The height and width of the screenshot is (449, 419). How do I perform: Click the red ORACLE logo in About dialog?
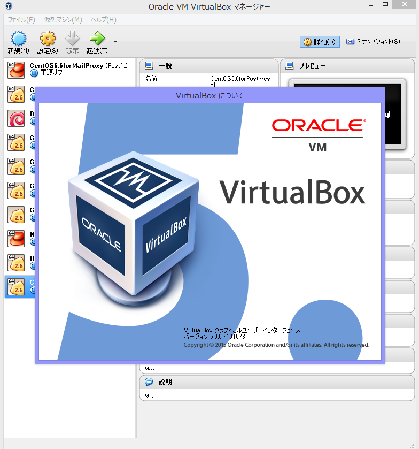319,125
